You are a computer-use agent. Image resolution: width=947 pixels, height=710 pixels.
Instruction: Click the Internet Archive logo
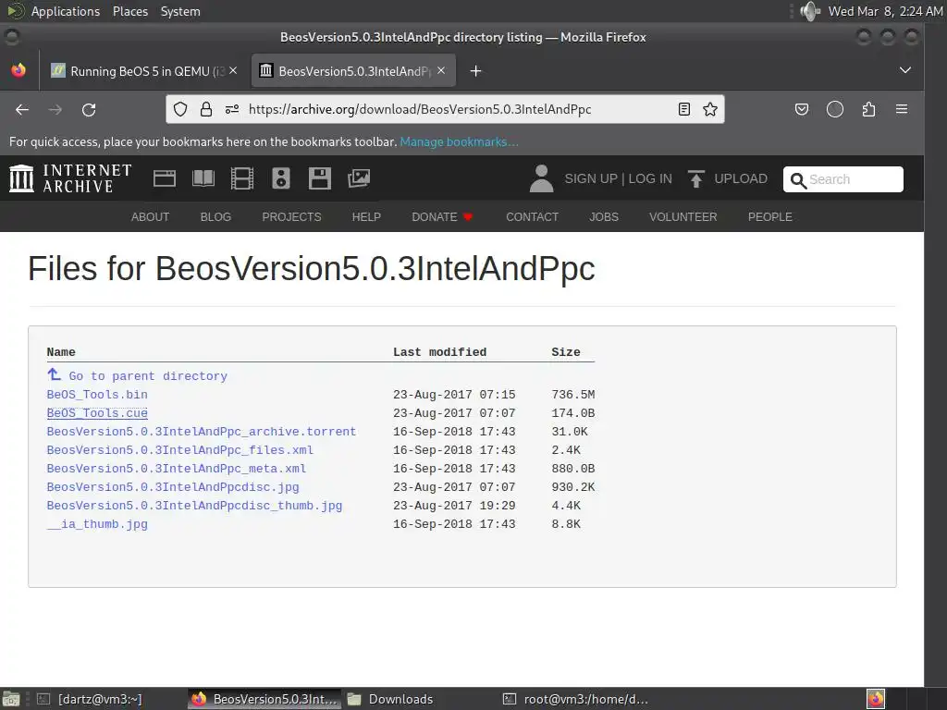click(70, 178)
